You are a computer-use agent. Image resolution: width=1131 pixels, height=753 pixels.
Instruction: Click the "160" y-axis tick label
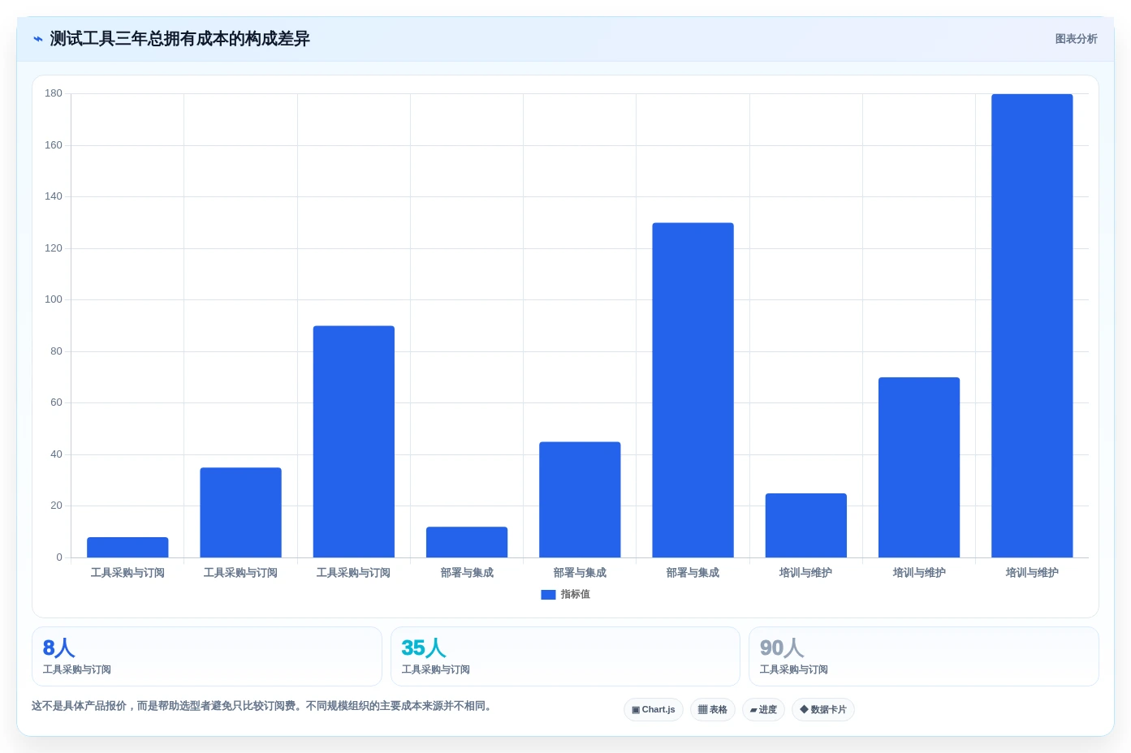pyautogui.click(x=54, y=145)
